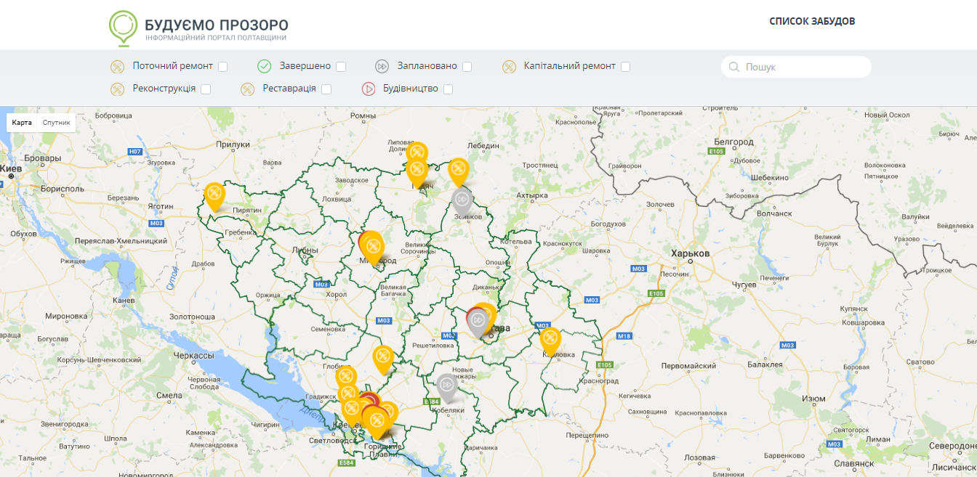Click the gray planned marker near Зеньков
The image size is (977, 477).
(462, 200)
